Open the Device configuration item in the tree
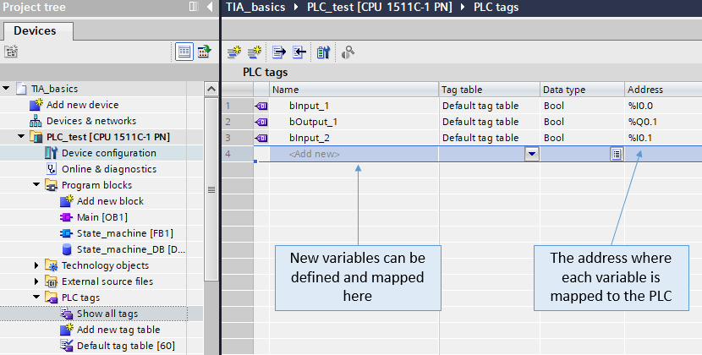 click(x=108, y=153)
